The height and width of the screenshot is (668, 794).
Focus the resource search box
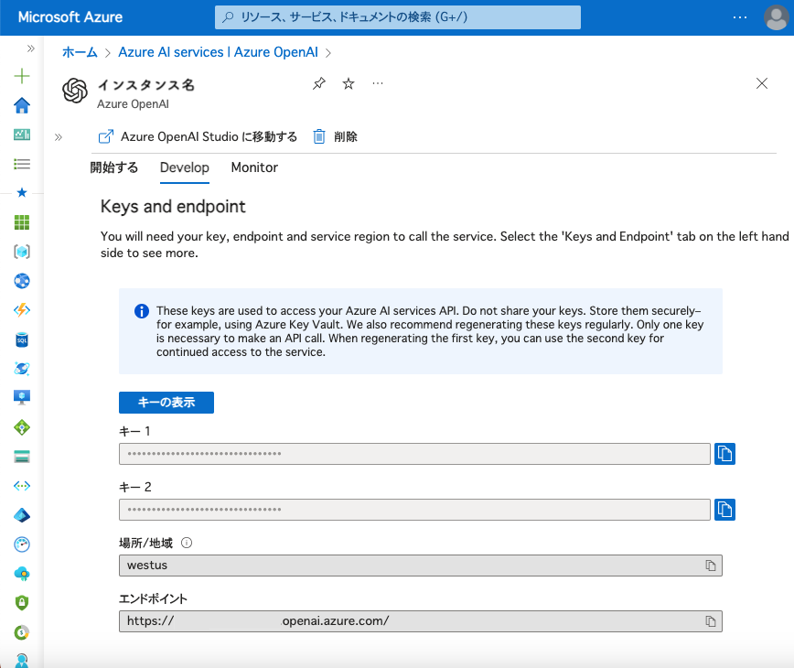pyautogui.click(x=398, y=17)
